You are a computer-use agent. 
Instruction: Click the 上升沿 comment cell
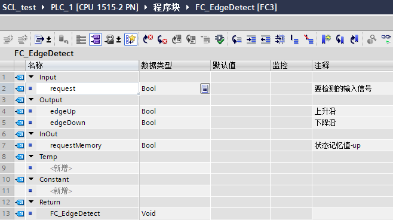click(x=352, y=111)
